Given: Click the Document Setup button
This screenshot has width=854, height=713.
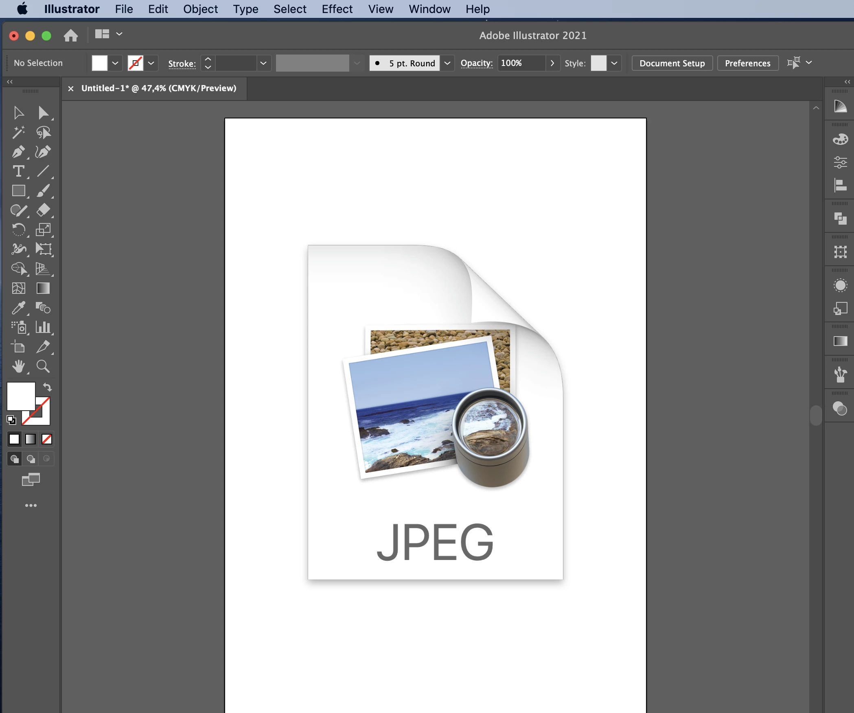Looking at the screenshot, I should tap(672, 63).
